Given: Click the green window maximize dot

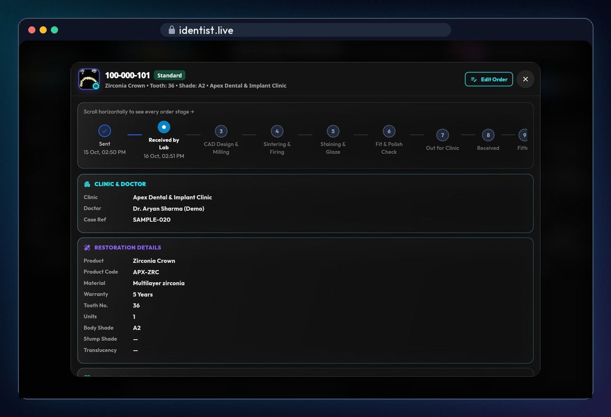Looking at the screenshot, I should tap(54, 30).
